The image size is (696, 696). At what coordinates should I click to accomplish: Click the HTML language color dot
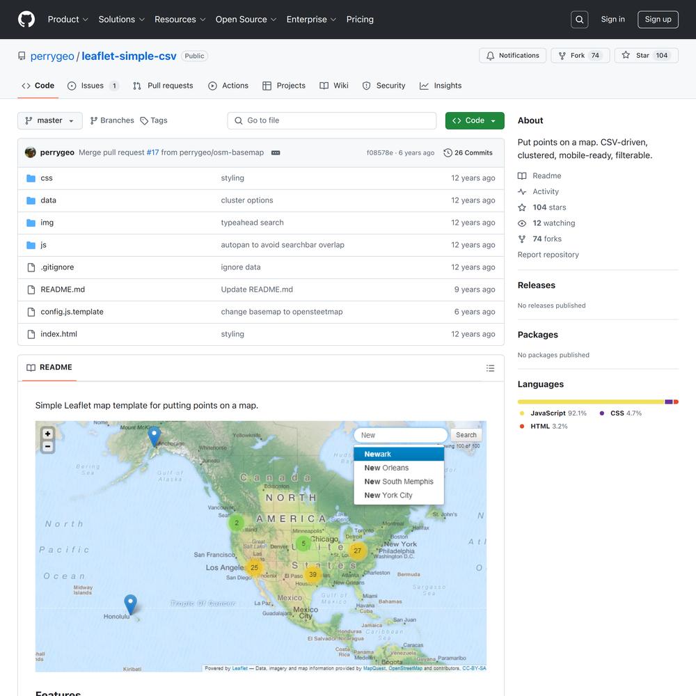click(522, 427)
